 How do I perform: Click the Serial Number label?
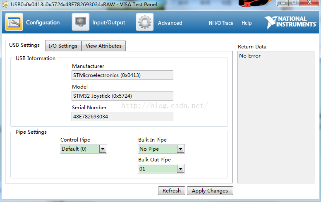[x=89, y=108]
